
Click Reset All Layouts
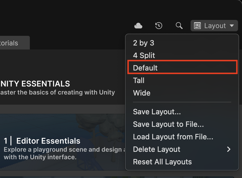[162, 162]
